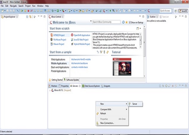Click the yellow Suspend debug icon
Screen dimensions: 189x135
click(25, 11)
